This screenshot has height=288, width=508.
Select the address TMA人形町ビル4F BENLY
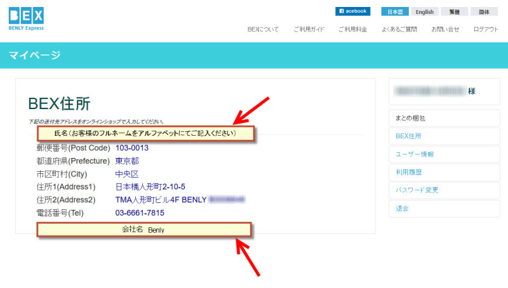tap(161, 200)
